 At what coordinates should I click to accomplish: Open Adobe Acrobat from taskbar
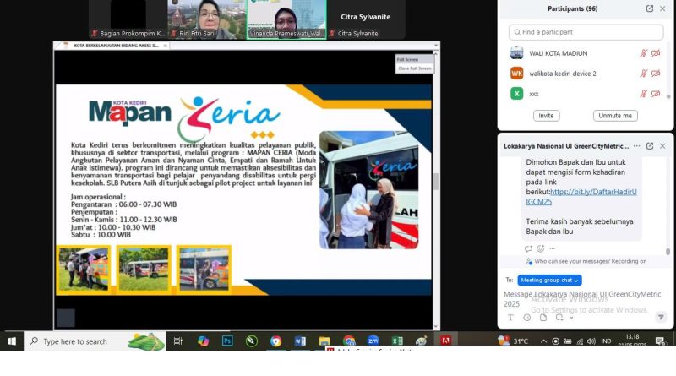point(446,341)
